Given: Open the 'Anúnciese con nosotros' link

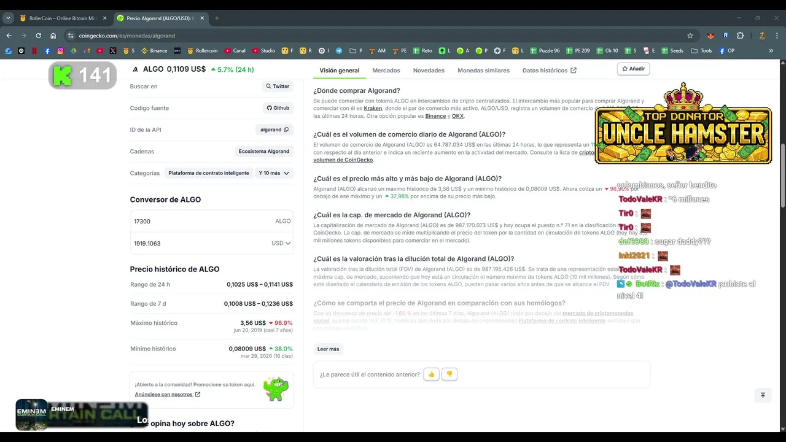Looking at the screenshot, I should (x=167, y=394).
